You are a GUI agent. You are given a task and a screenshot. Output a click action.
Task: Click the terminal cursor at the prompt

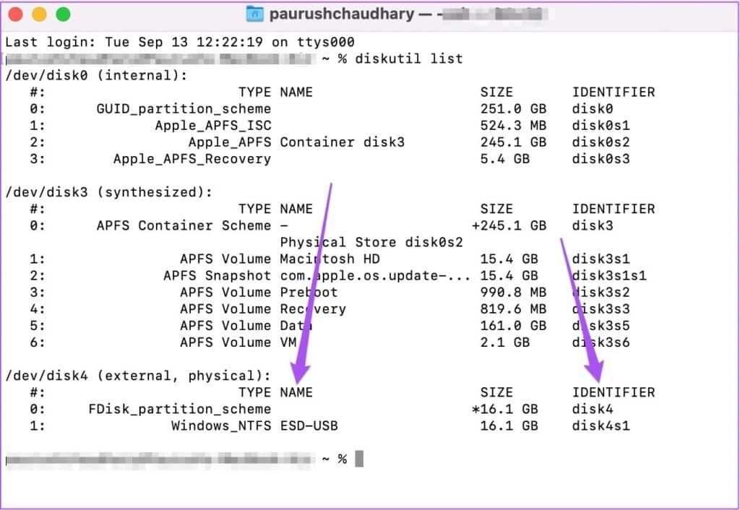click(359, 459)
